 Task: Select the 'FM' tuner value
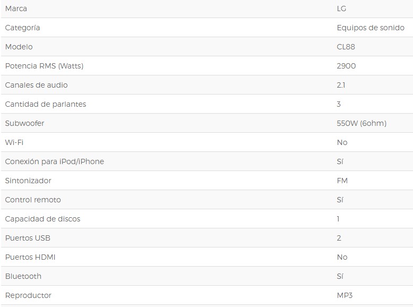342,181
